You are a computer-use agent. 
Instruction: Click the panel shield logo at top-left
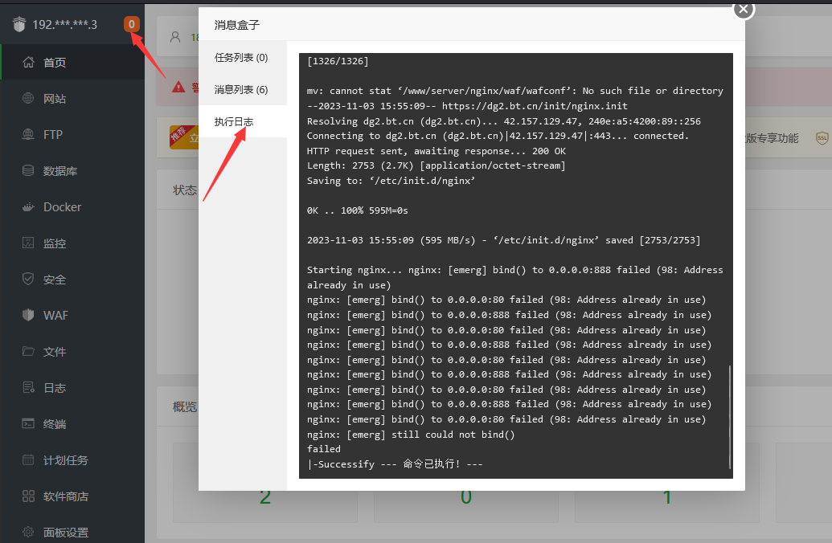19,24
